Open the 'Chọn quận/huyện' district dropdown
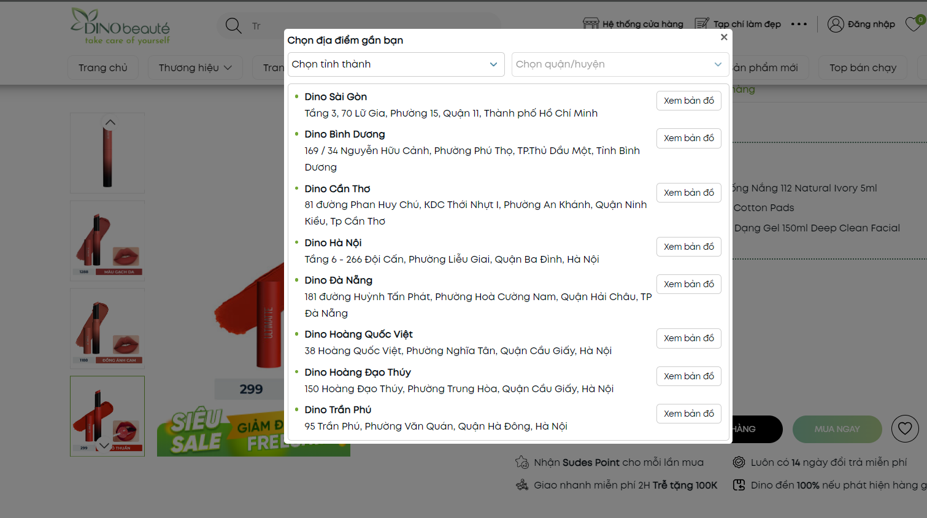Image resolution: width=927 pixels, height=518 pixels. click(x=620, y=64)
